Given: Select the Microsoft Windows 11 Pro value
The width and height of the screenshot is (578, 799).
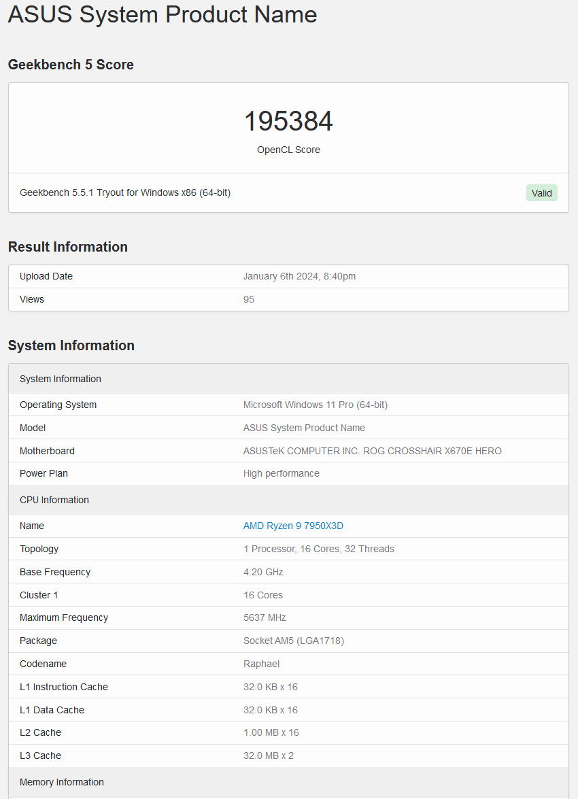Looking at the screenshot, I should (315, 405).
